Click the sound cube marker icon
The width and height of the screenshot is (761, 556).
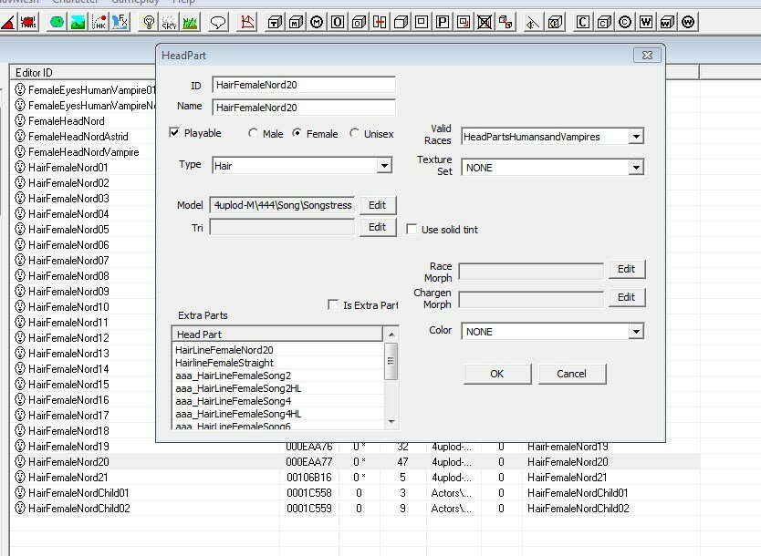[555, 22]
